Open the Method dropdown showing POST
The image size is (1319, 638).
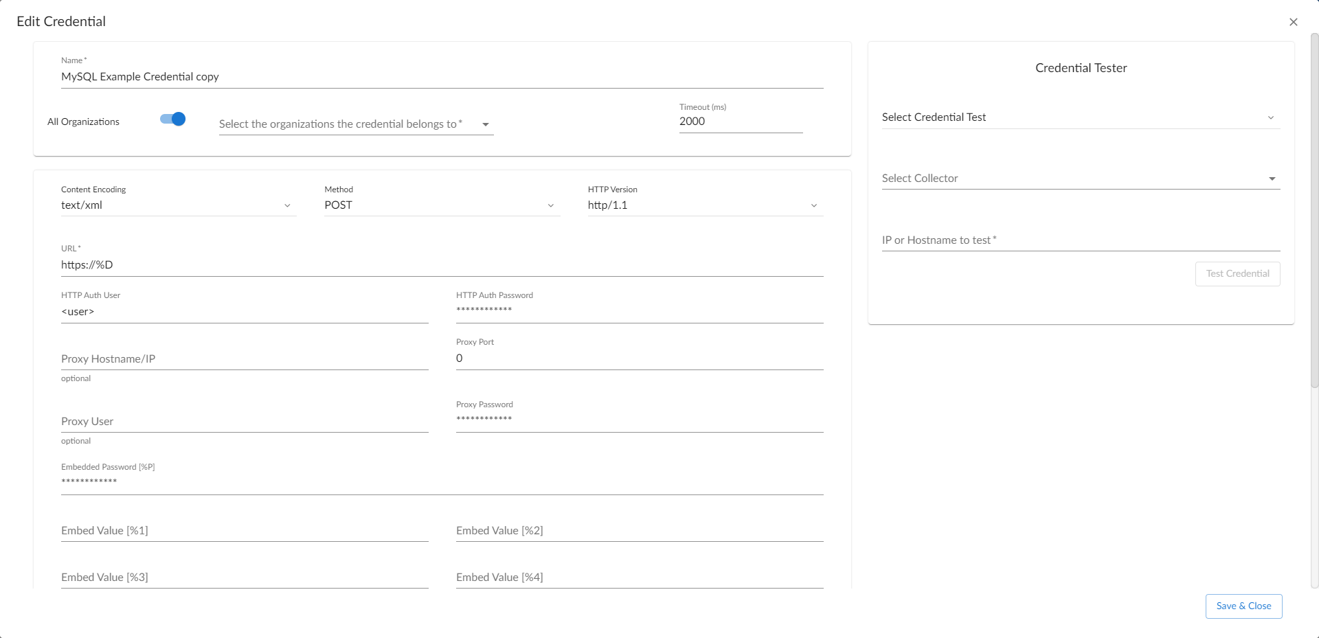coord(441,205)
